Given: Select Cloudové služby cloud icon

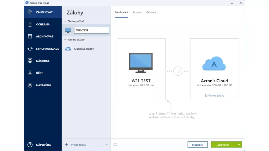Looking at the screenshot, I should pyautogui.click(x=68, y=49).
